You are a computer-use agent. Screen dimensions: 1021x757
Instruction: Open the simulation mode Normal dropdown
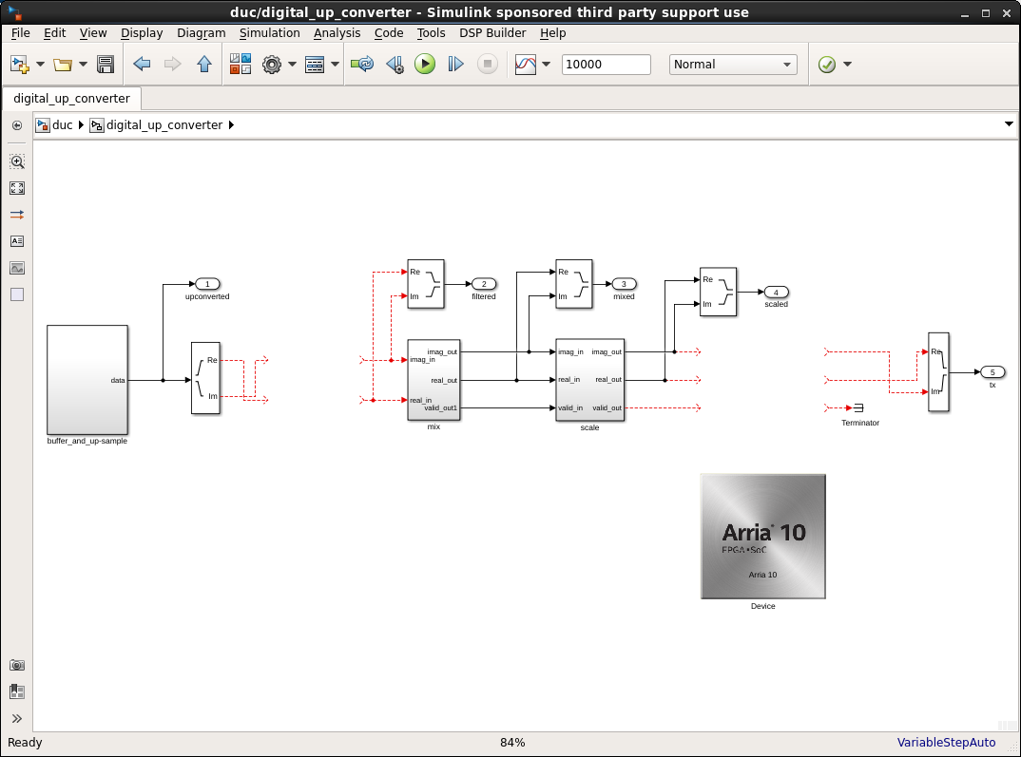(x=732, y=65)
